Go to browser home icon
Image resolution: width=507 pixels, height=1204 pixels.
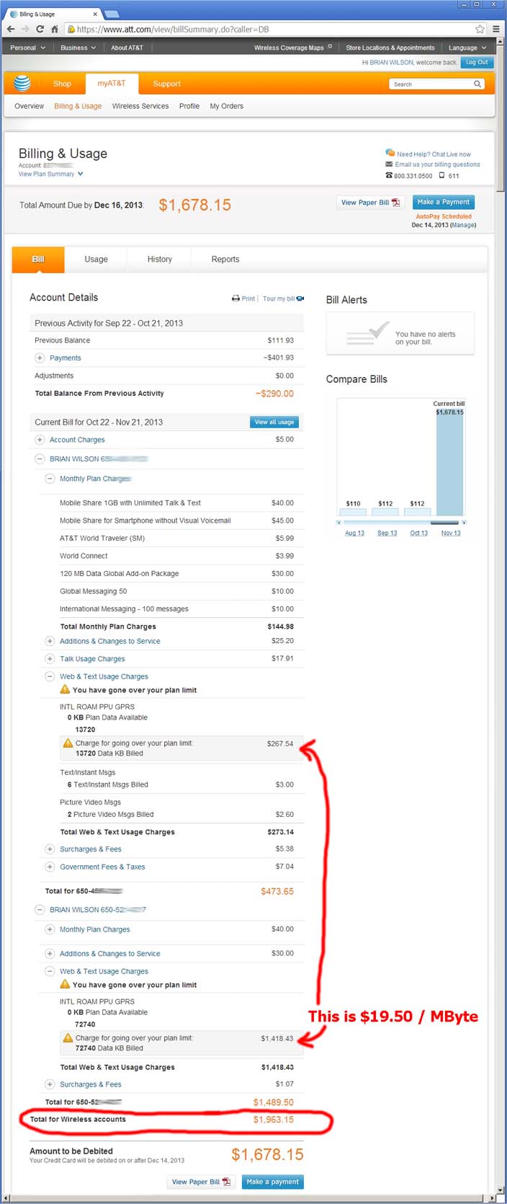54,29
